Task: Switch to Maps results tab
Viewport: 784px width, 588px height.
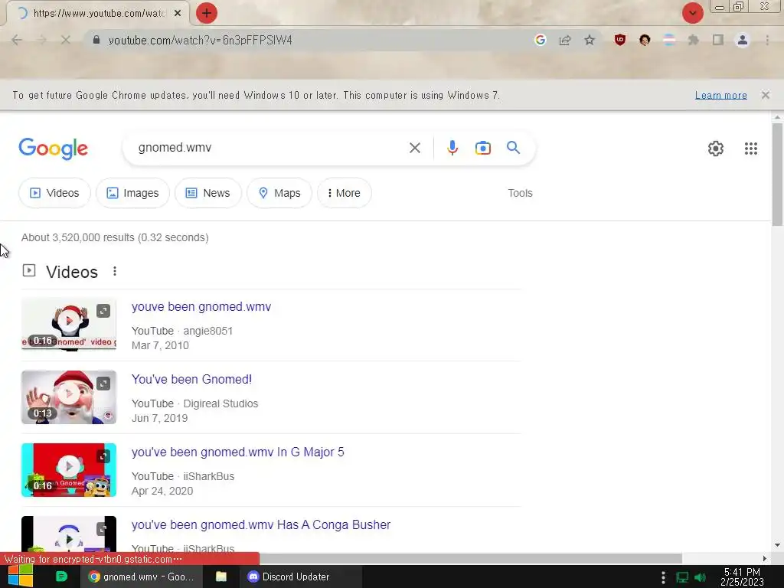Action: 279,193
